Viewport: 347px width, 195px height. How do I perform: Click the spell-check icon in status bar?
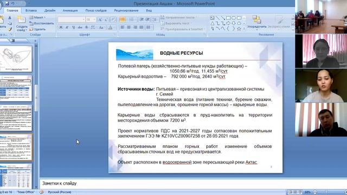click(41, 192)
